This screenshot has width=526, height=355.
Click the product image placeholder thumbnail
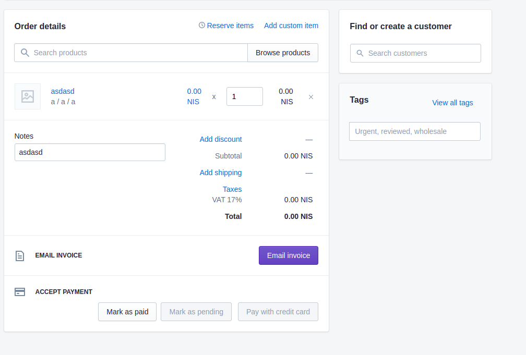(28, 96)
